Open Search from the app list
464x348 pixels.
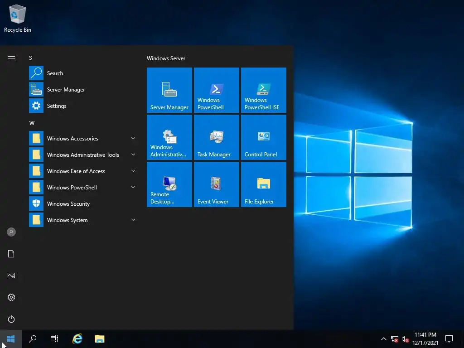pos(83,73)
